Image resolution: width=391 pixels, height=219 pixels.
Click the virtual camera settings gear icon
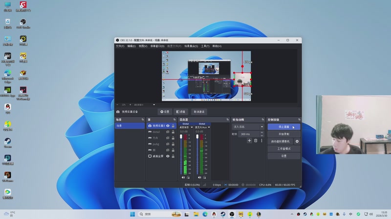tap(297, 141)
